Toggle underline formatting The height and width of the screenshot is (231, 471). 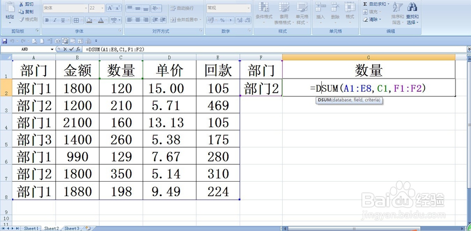tap(63, 20)
